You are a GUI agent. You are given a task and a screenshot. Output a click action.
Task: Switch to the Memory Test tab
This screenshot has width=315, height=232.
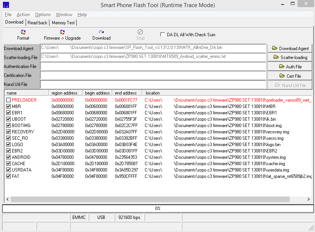pos(63,23)
